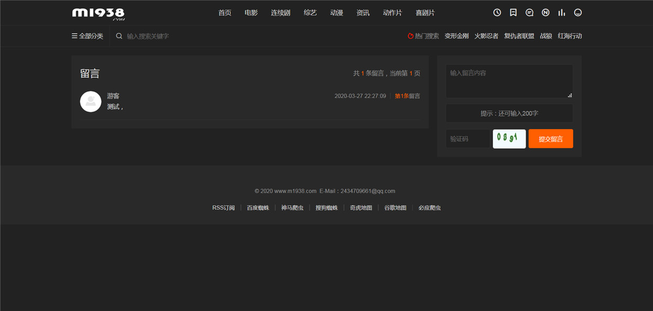Click the copyright and E-Mail footer line
This screenshot has height=311, width=653.
[x=325, y=191]
